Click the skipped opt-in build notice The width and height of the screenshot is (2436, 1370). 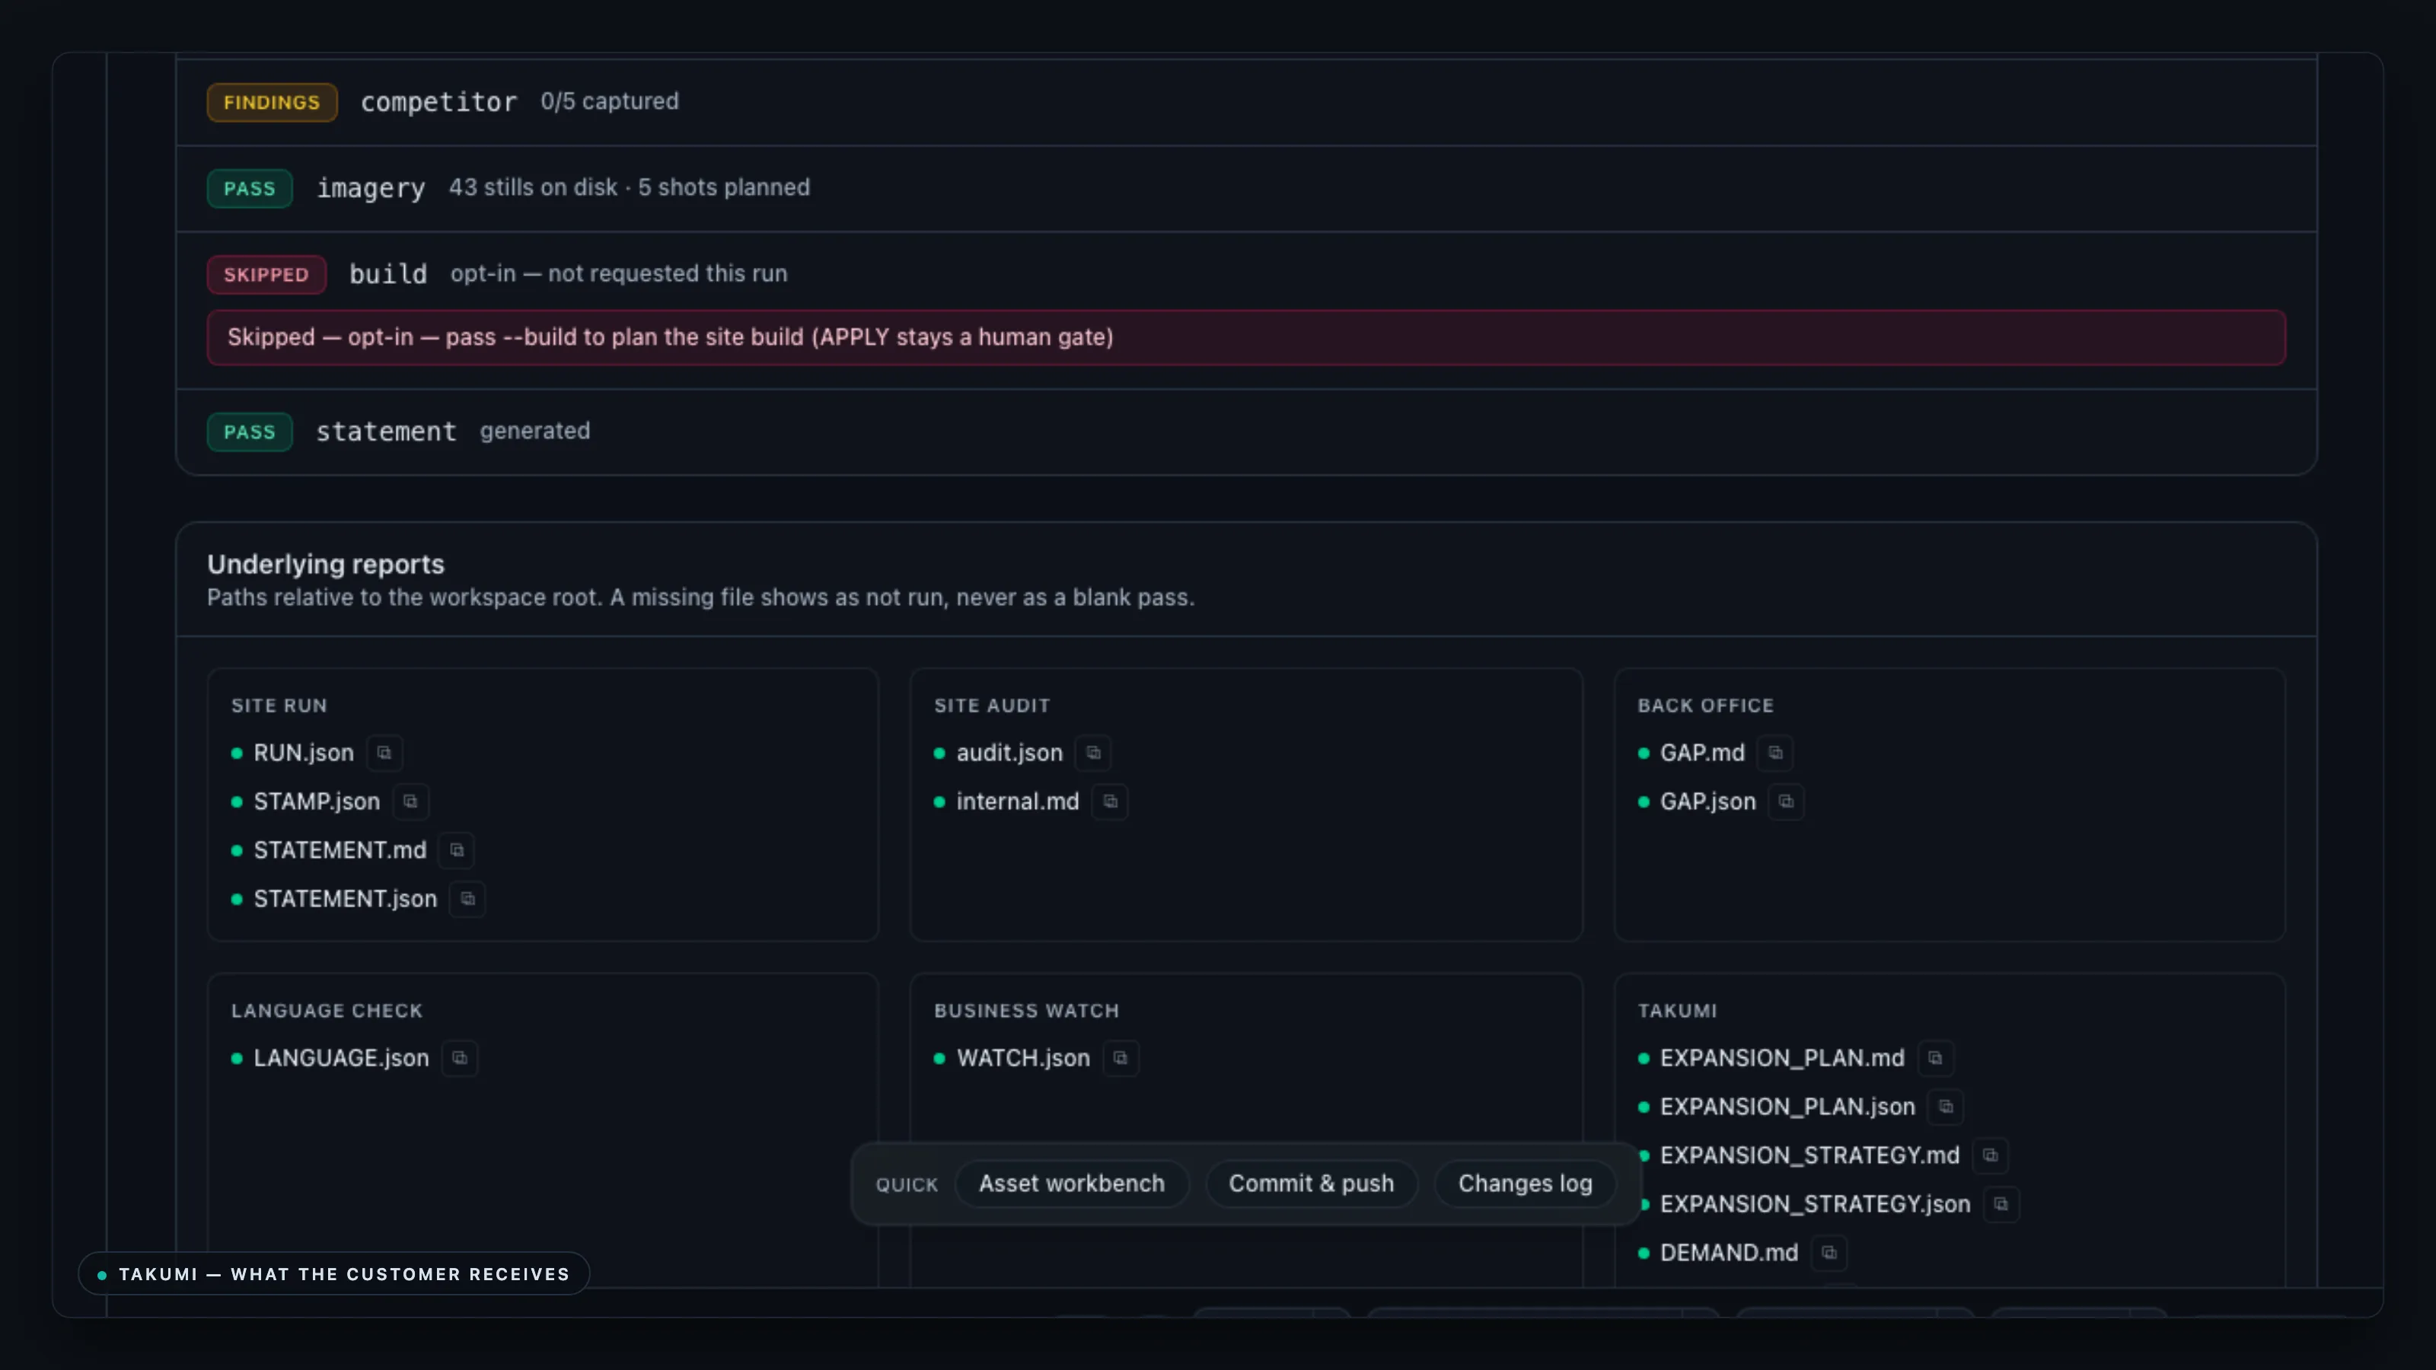click(x=1246, y=337)
